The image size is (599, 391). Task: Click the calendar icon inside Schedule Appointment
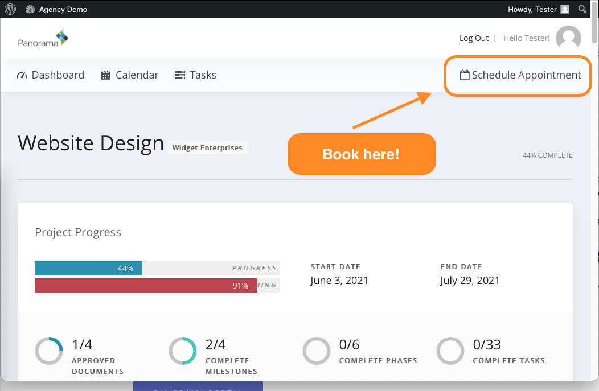click(465, 75)
